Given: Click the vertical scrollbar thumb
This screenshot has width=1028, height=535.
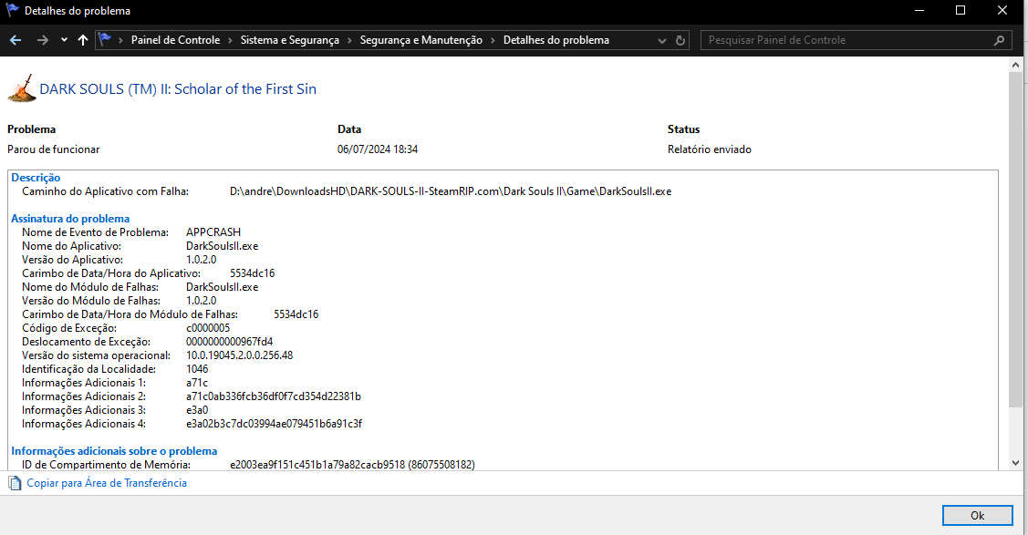Looking at the screenshot, I should point(1015,239).
